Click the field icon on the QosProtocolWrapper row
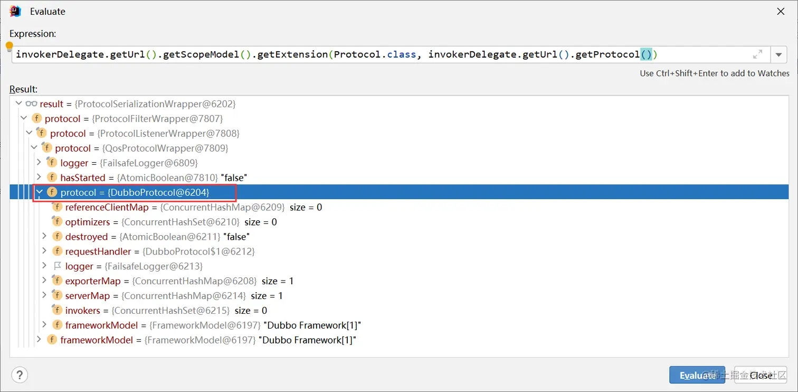 coord(46,147)
